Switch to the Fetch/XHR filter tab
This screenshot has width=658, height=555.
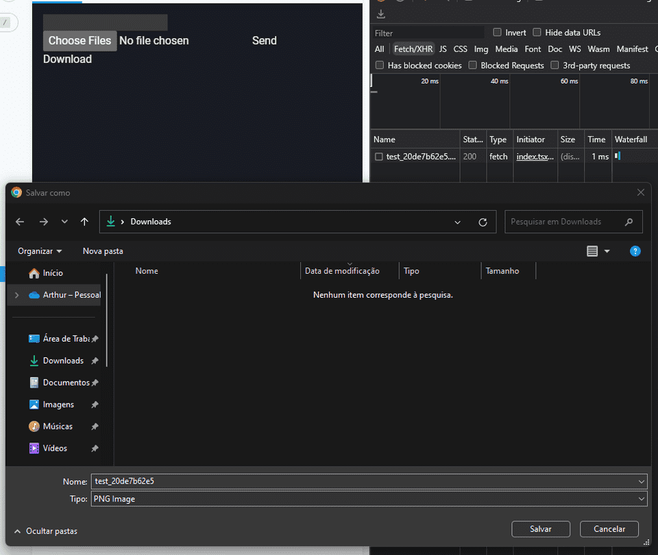coord(413,49)
